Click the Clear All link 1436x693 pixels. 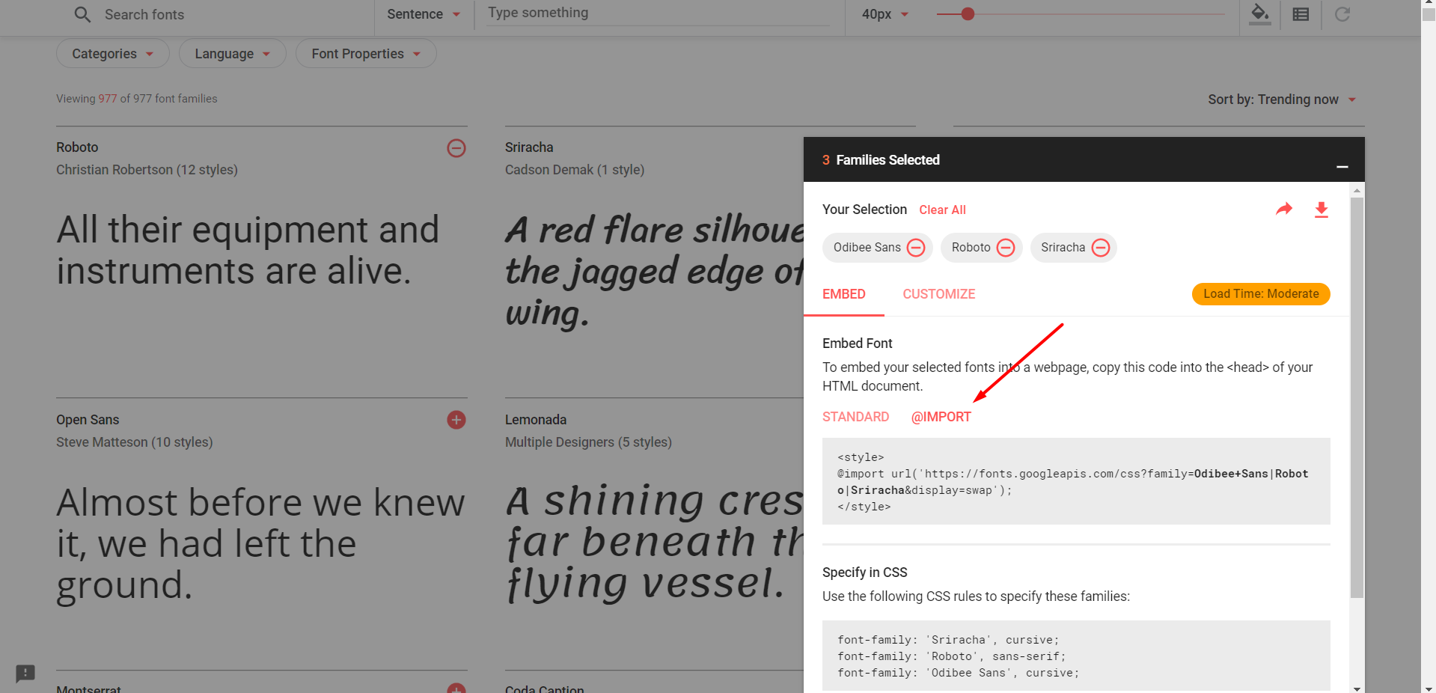[x=942, y=210]
